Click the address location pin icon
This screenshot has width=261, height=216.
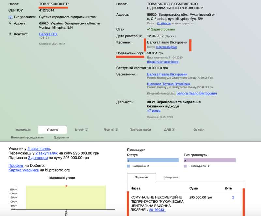tap(10, 23)
